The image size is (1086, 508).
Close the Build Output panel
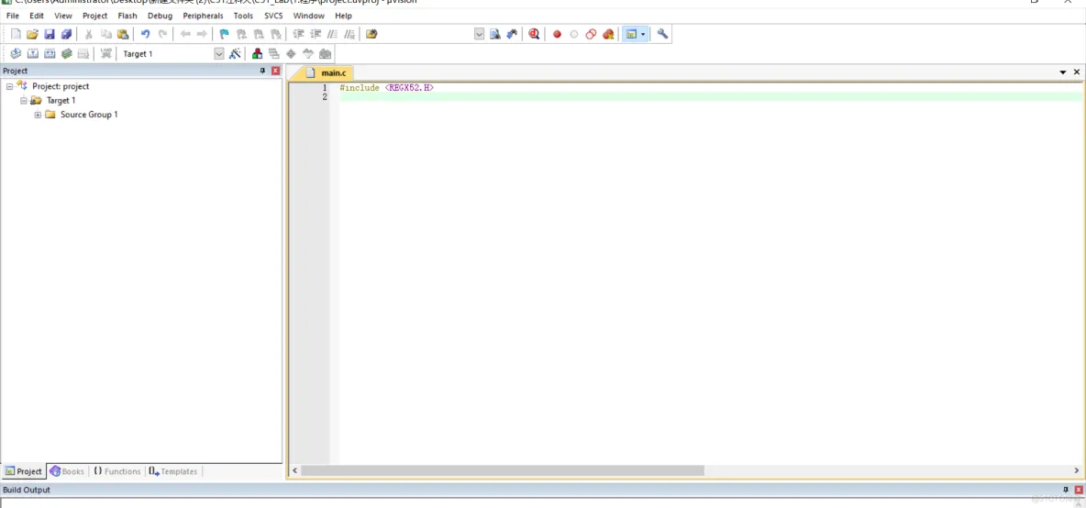pos(1079,490)
